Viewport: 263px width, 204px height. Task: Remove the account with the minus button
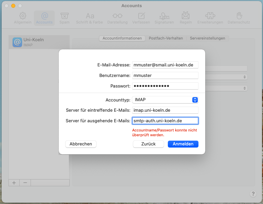click(25, 183)
